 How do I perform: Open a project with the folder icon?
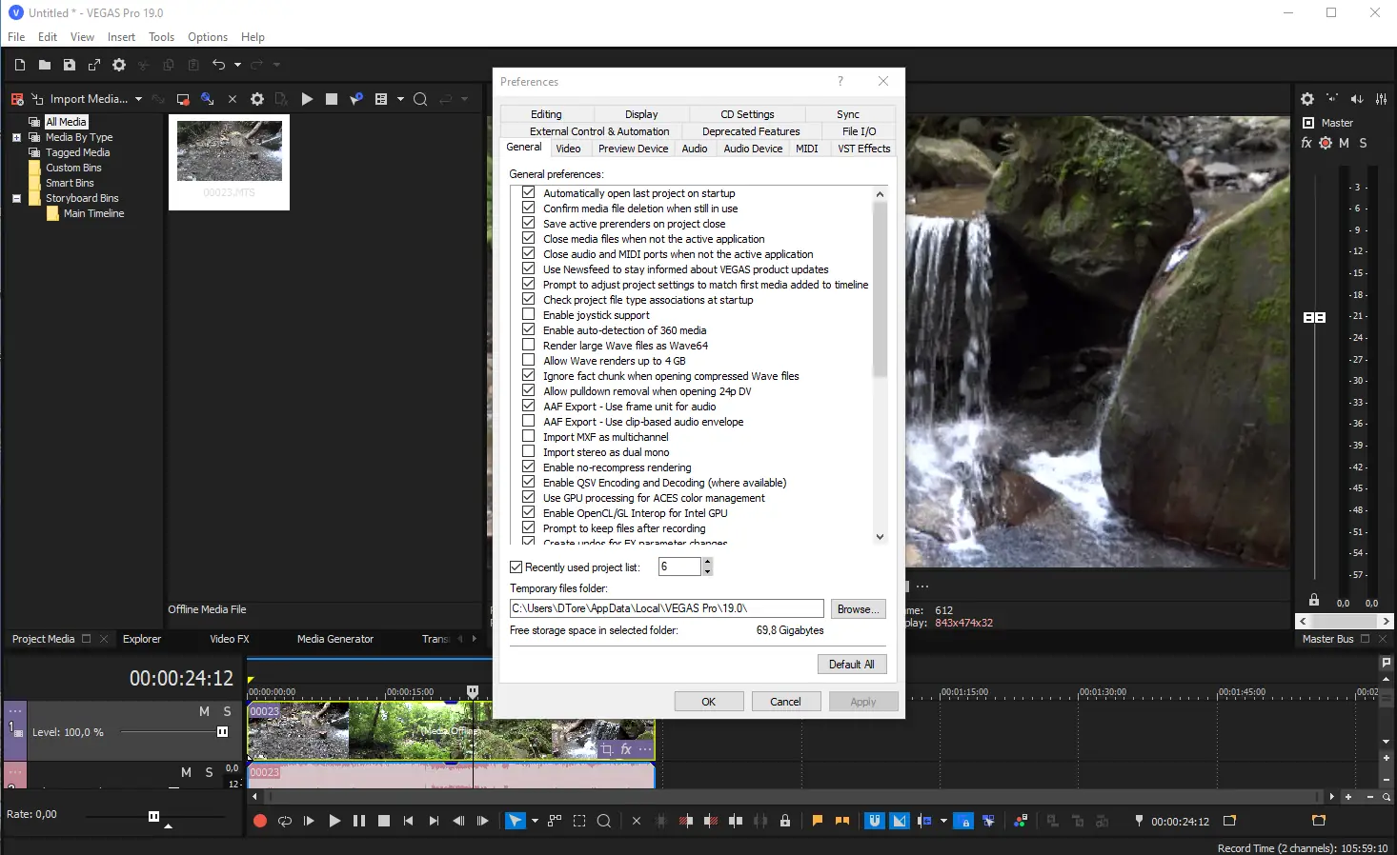45,65
